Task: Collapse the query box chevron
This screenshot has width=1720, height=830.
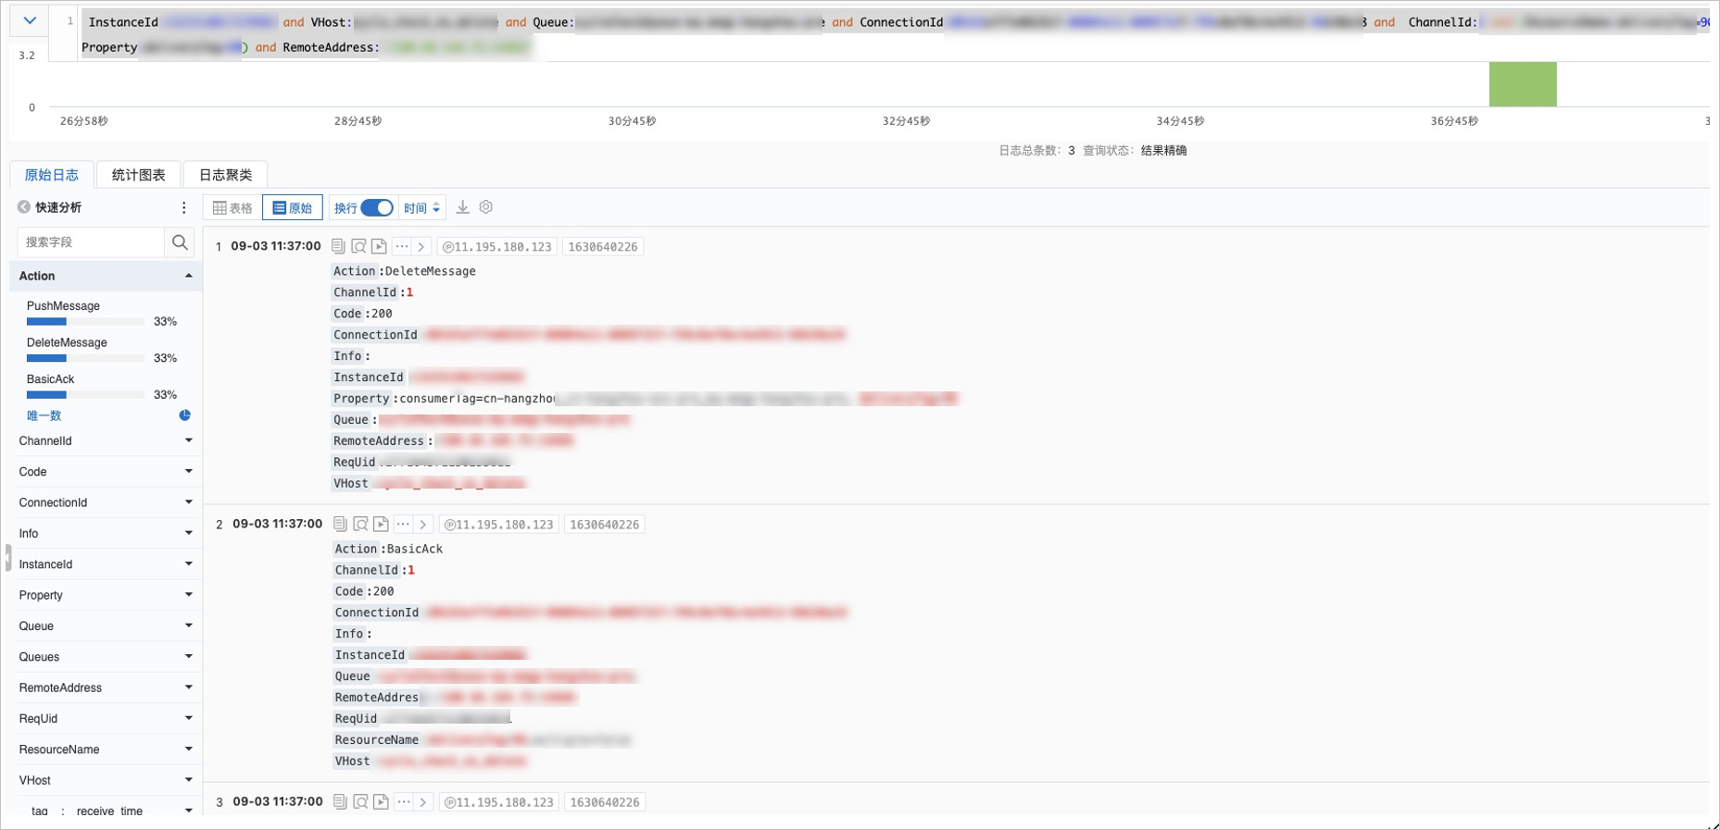Action: coord(30,20)
